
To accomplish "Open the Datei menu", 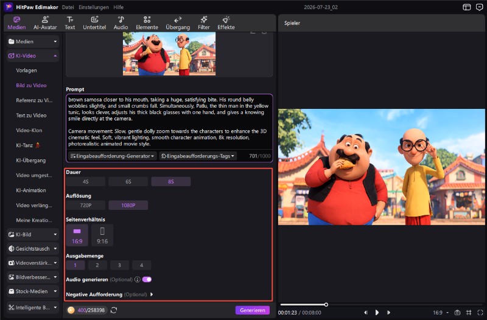I will click(x=68, y=7).
